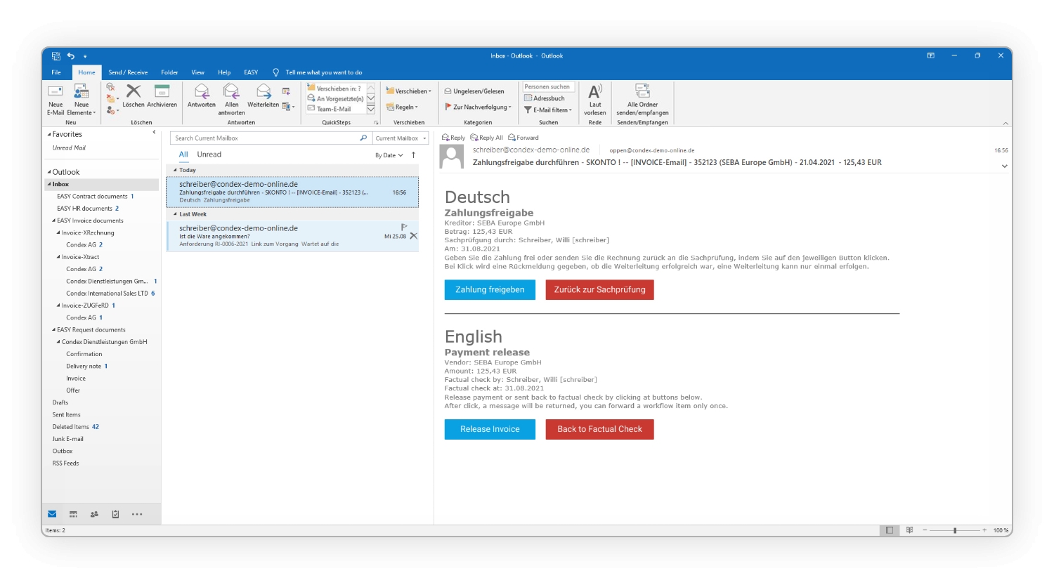Image resolution: width=1054 pixels, height=585 pixels.
Task: Open Tasks view in navigation bar
Action: tap(115, 514)
